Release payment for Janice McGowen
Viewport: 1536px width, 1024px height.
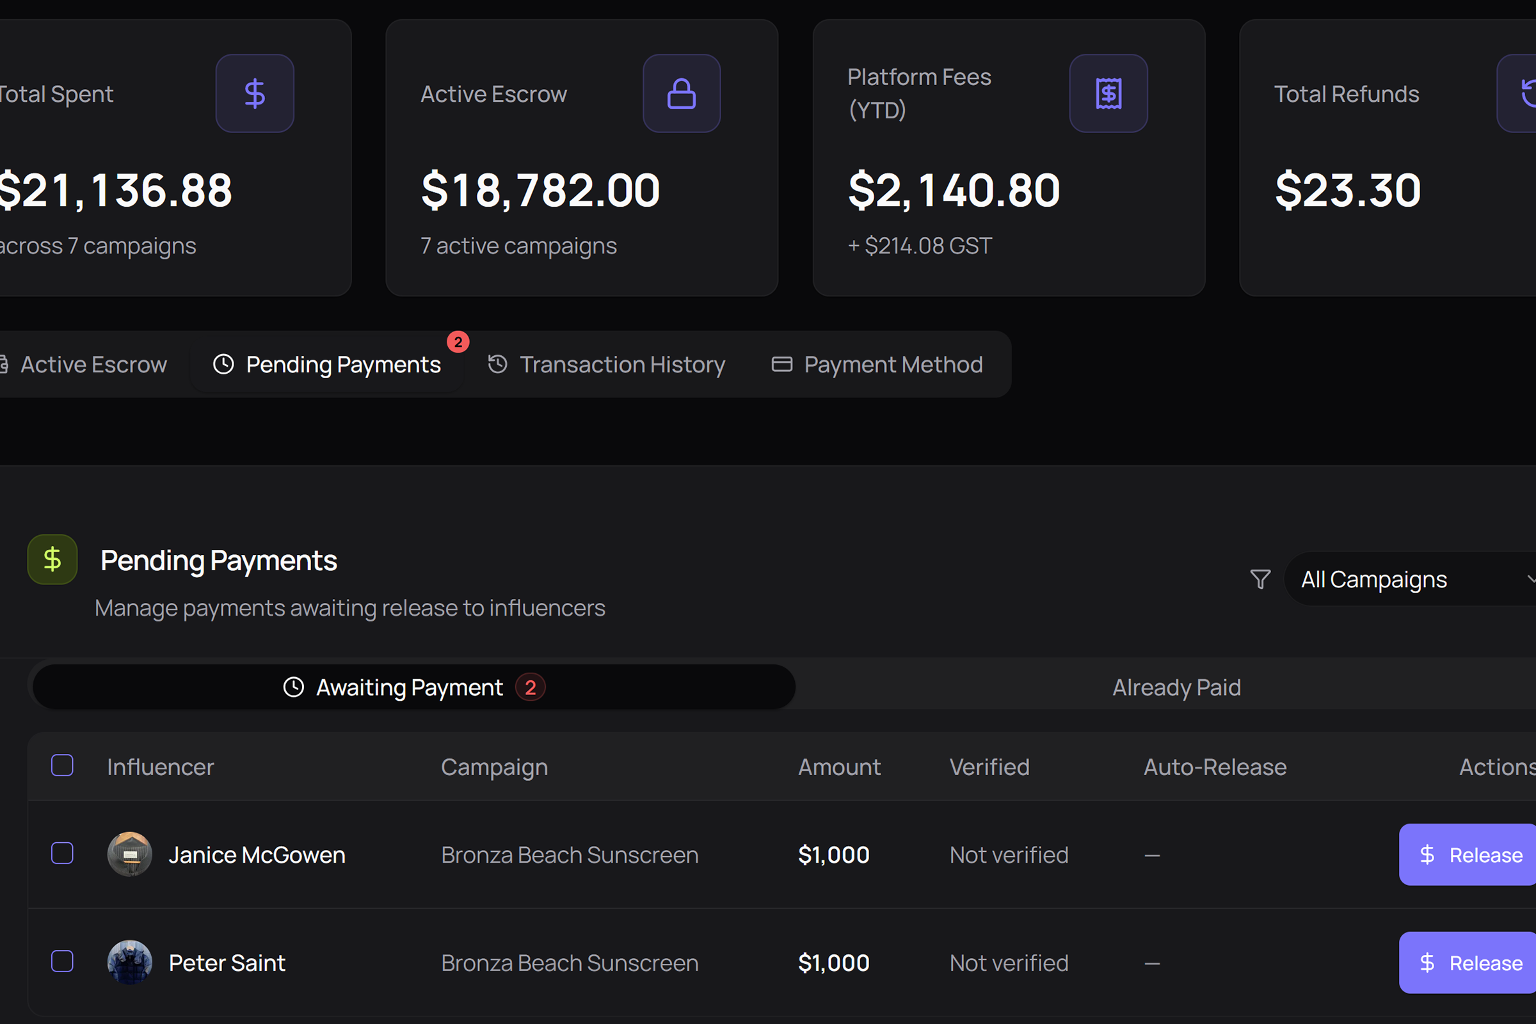[x=1468, y=855]
